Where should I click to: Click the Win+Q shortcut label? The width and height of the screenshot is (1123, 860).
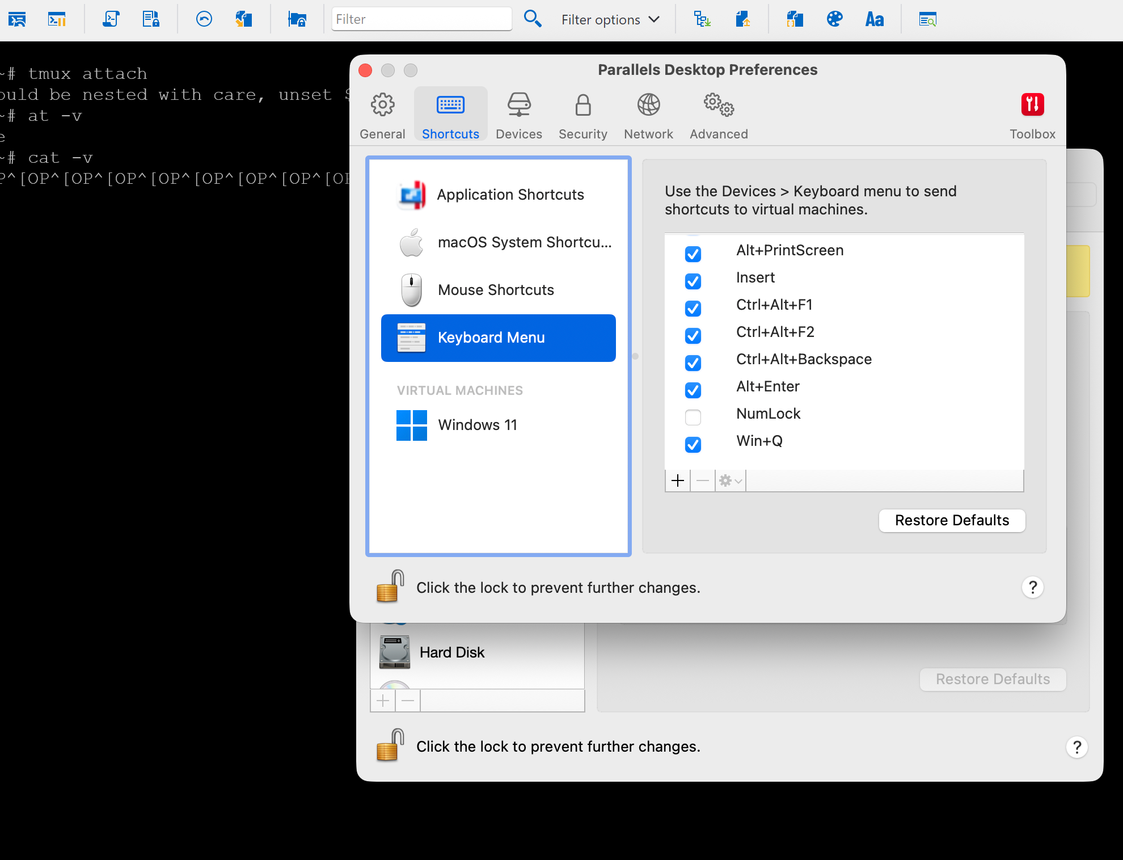[x=759, y=441]
